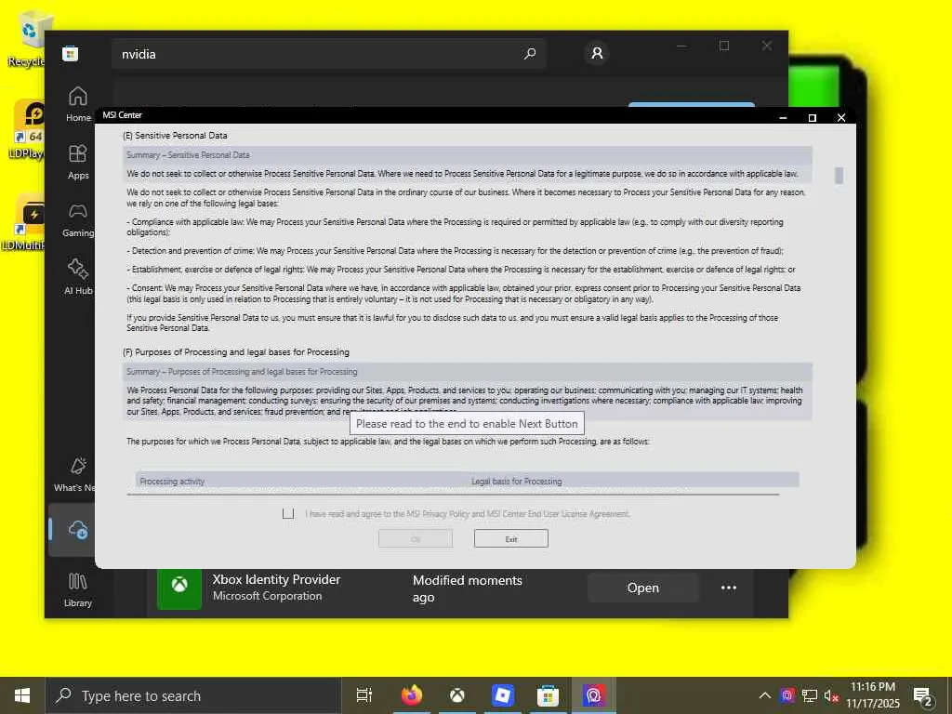The height and width of the screenshot is (714, 952).
Task: Click the '(E) Sensitive Personal Data' heading
Action: click(175, 136)
